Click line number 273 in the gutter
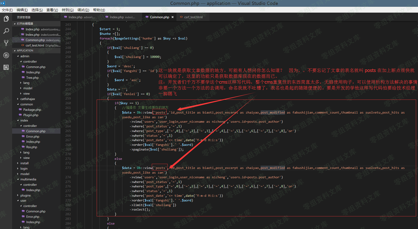 pos(68,168)
